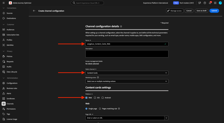
Task: Check the Android platform checkbox
Action: point(102,98)
